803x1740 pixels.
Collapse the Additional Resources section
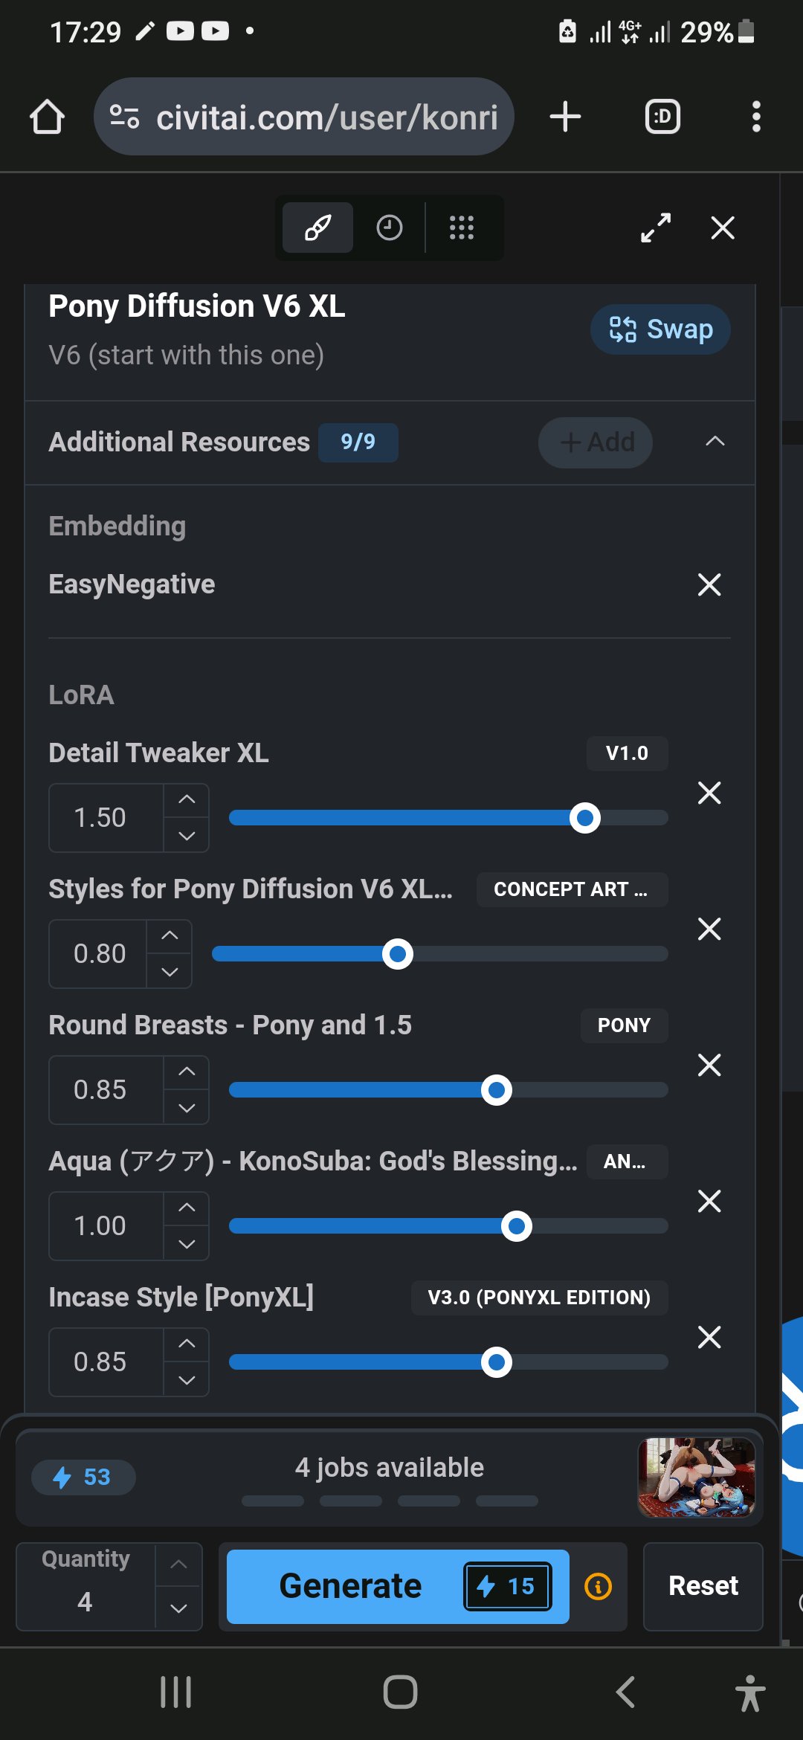pos(715,442)
